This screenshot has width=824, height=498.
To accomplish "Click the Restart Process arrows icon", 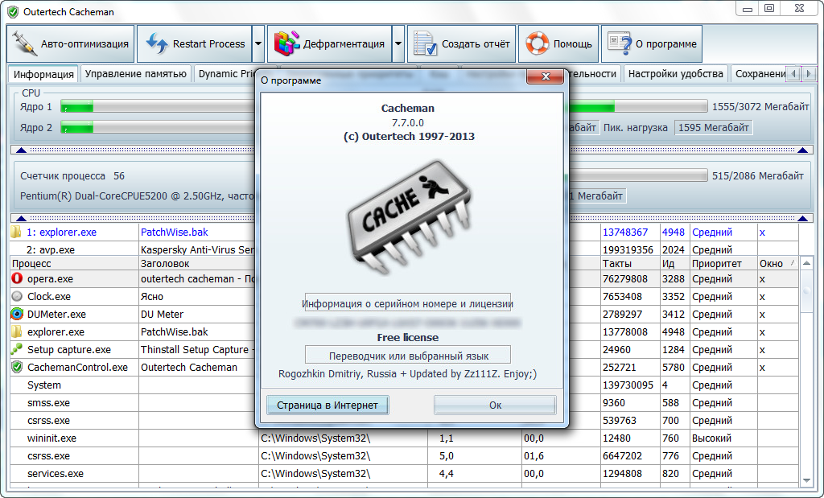I will (157, 43).
